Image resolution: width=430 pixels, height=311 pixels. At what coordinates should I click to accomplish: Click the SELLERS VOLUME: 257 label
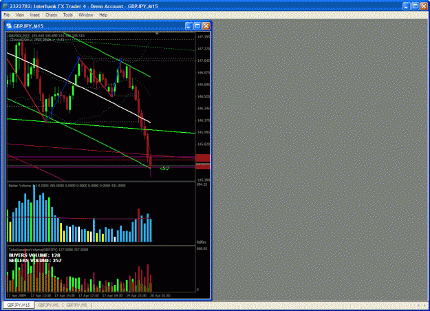coord(35,260)
